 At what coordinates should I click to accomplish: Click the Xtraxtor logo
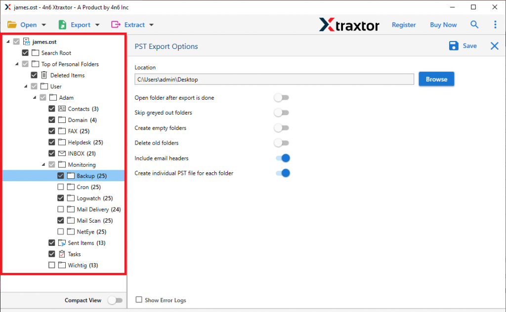point(349,24)
